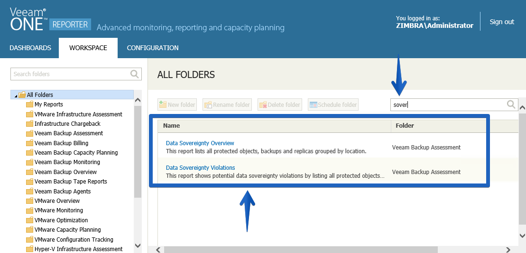Click the VMware Overview folder icon

(29, 201)
